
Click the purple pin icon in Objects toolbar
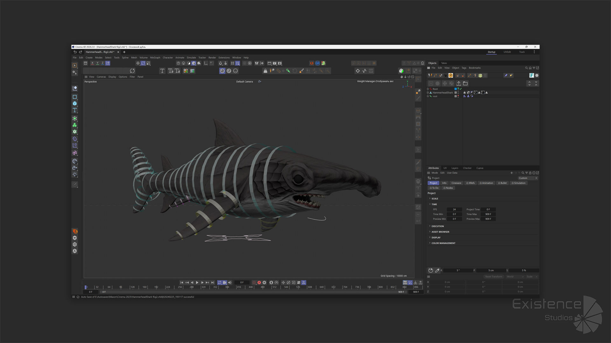506,75
